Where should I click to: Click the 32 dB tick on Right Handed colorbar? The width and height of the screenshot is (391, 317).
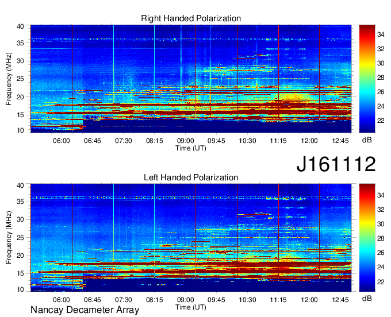point(381,49)
